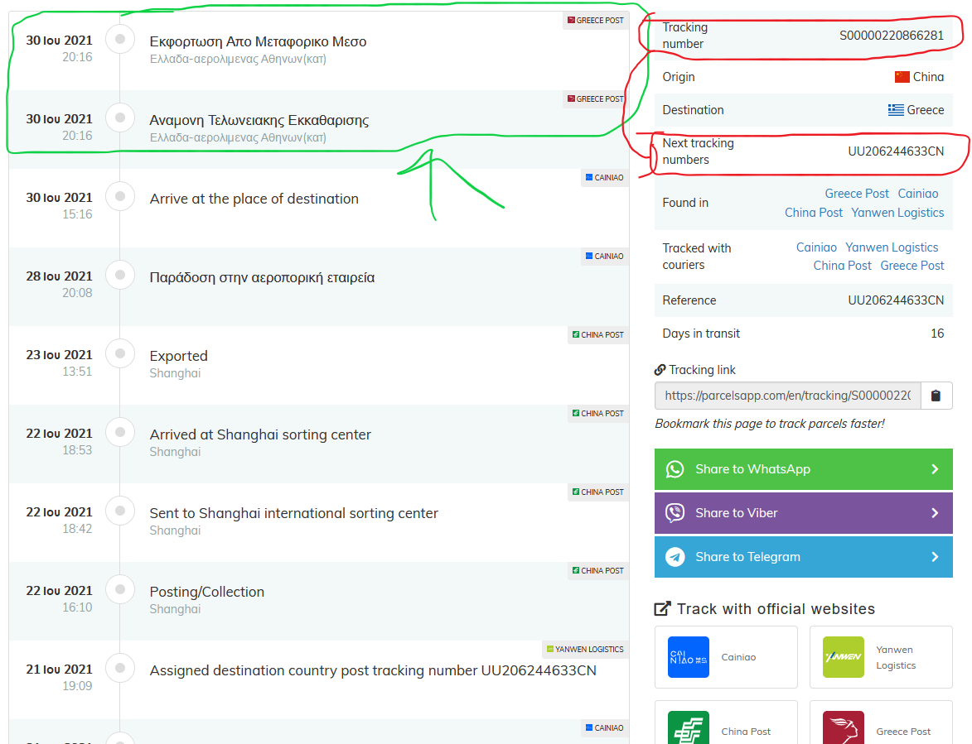The width and height of the screenshot is (972, 744).
Task: Click timeline marker for Posting/Collection event
Action: pyautogui.click(x=120, y=589)
